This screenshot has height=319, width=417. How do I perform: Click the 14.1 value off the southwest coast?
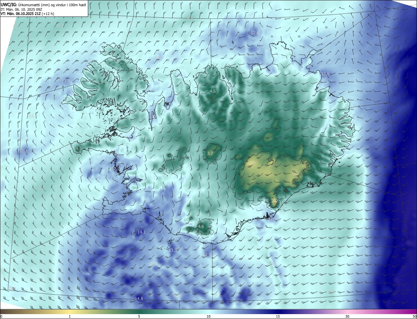pos(141,232)
